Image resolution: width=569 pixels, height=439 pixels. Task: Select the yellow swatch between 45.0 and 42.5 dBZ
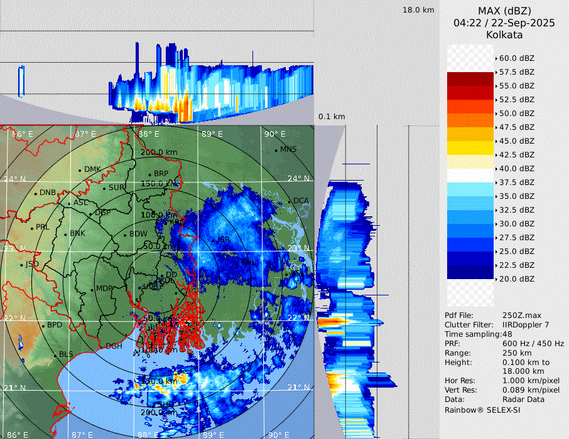tap(470, 148)
